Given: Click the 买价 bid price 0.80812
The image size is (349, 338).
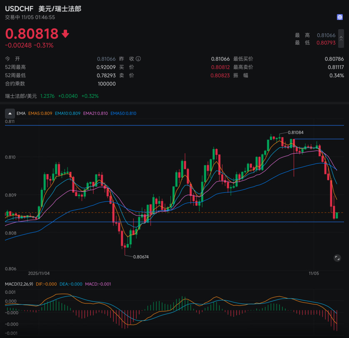Looking at the screenshot, I should click(220, 67).
